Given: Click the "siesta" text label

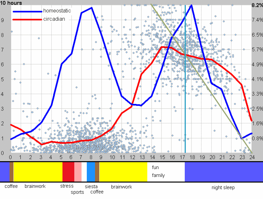Looking at the screenshot, I should click(x=91, y=187).
